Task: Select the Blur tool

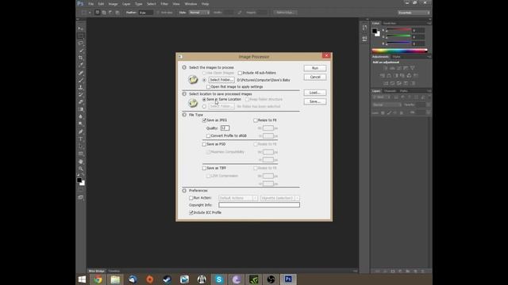Action: tap(81, 116)
